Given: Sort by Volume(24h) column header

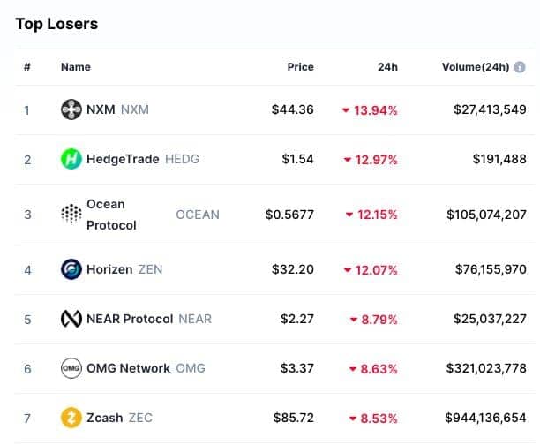Looking at the screenshot, I should pyautogui.click(x=476, y=67).
